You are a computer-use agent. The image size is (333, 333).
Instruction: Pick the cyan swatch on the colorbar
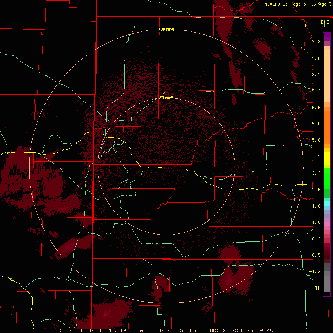(327, 203)
